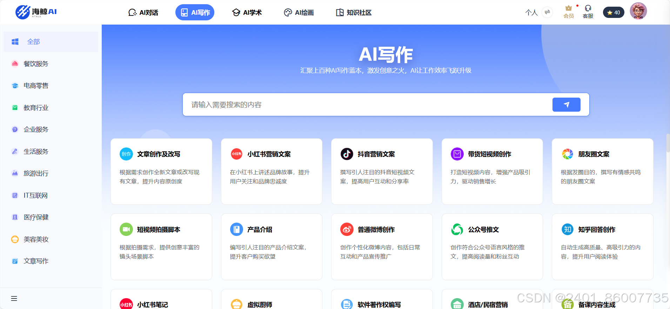The width and height of the screenshot is (670, 309).
Task: Open the user avatar profile
Action: pos(638,11)
